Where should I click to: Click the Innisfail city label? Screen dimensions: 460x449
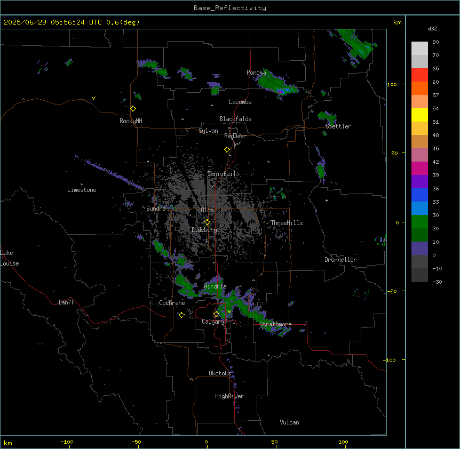(221, 174)
